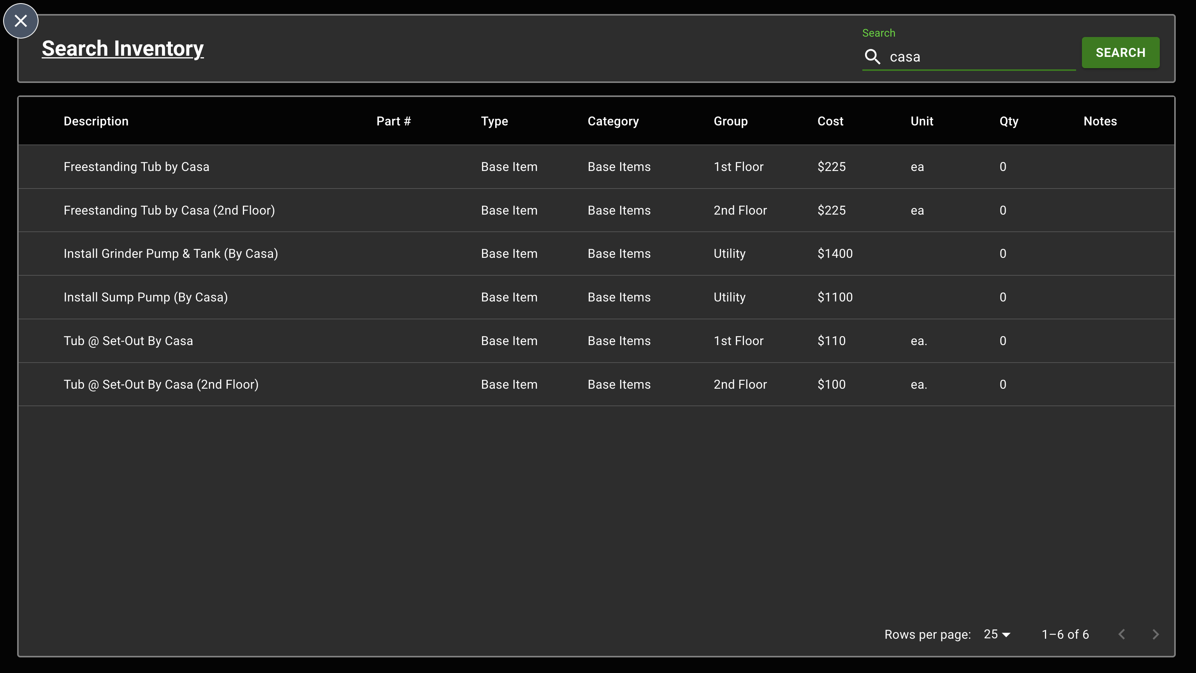Sort the table by Description column
1196x673 pixels.
pos(96,121)
